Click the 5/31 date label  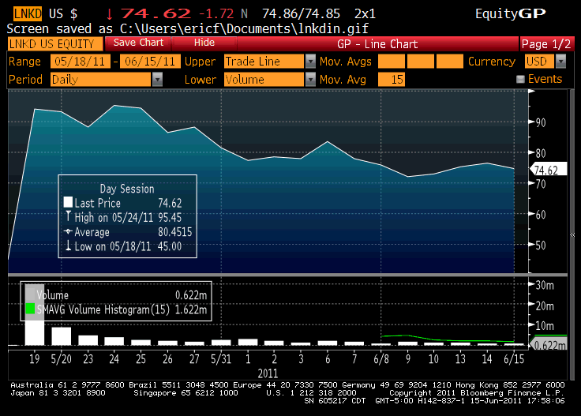[x=221, y=358]
